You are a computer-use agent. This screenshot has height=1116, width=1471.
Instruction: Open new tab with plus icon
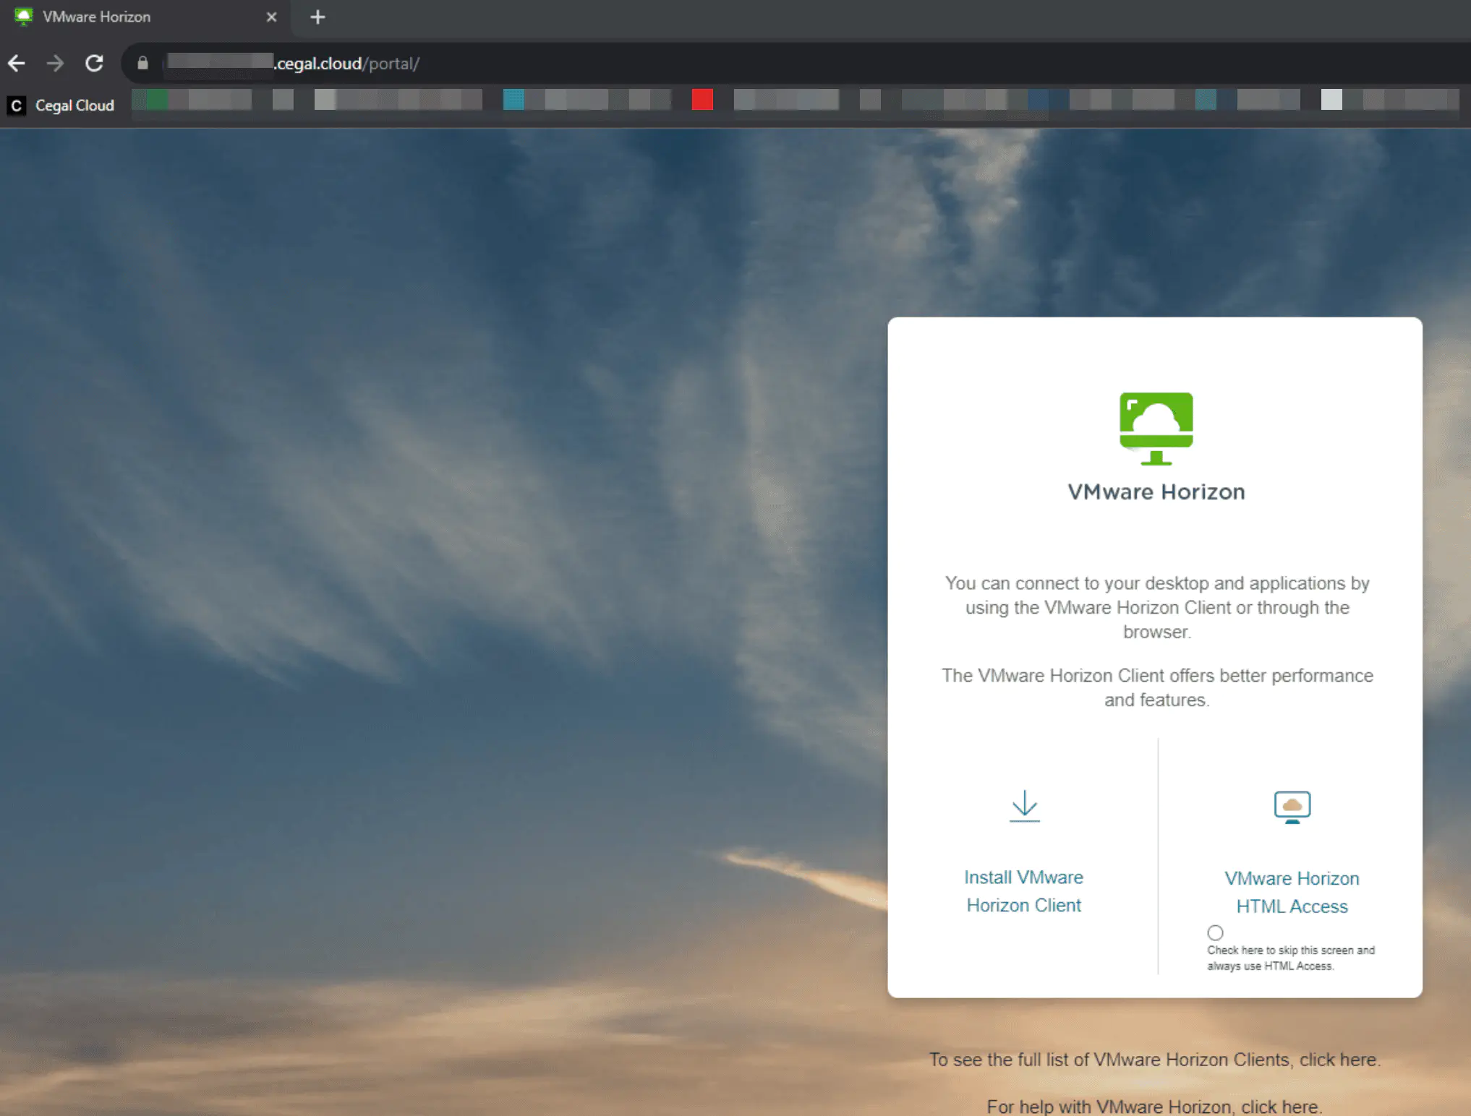click(317, 17)
